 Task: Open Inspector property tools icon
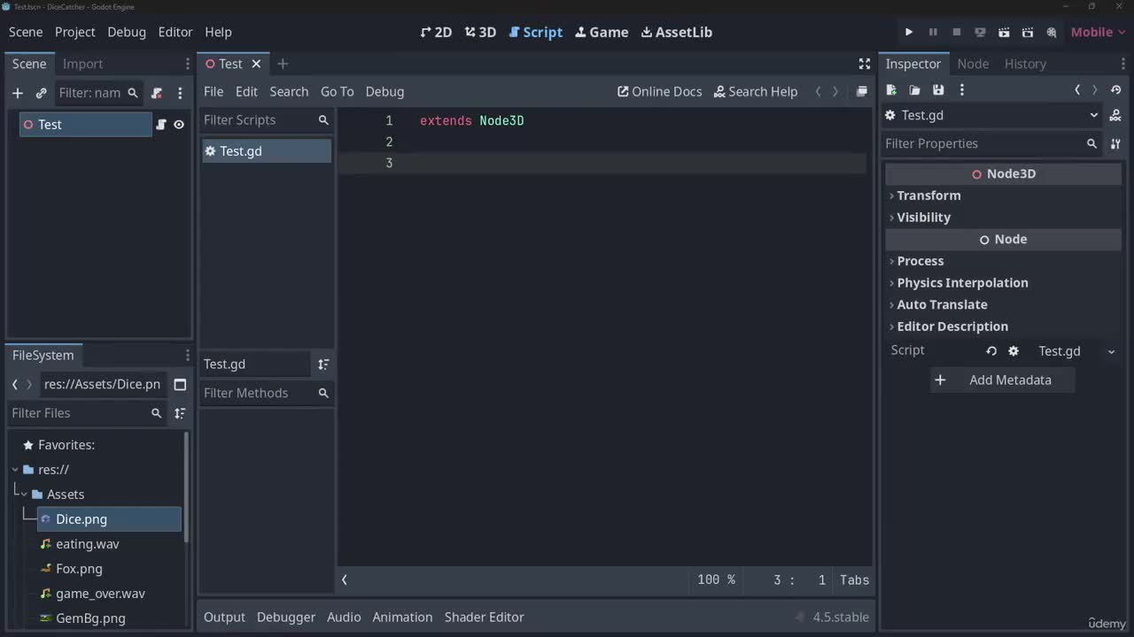pos(1115,143)
